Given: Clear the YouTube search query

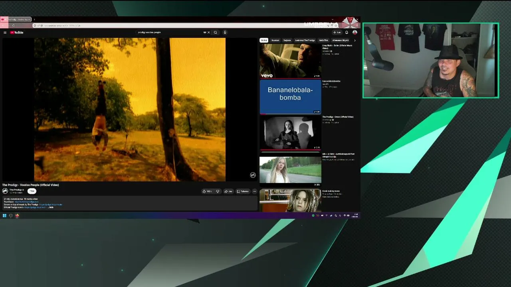Looking at the screenshot, I should pos(208,32).
